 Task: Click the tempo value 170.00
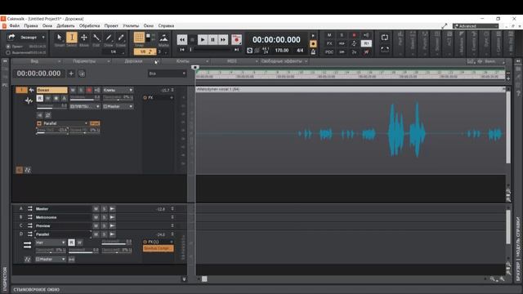(x=282, y=51)
